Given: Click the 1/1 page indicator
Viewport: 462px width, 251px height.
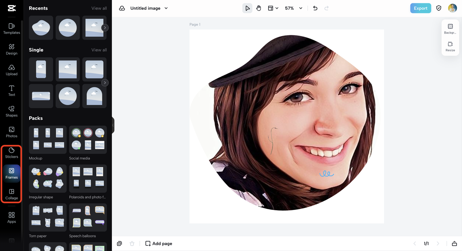Looking at the screenshot, I should 426,243.
